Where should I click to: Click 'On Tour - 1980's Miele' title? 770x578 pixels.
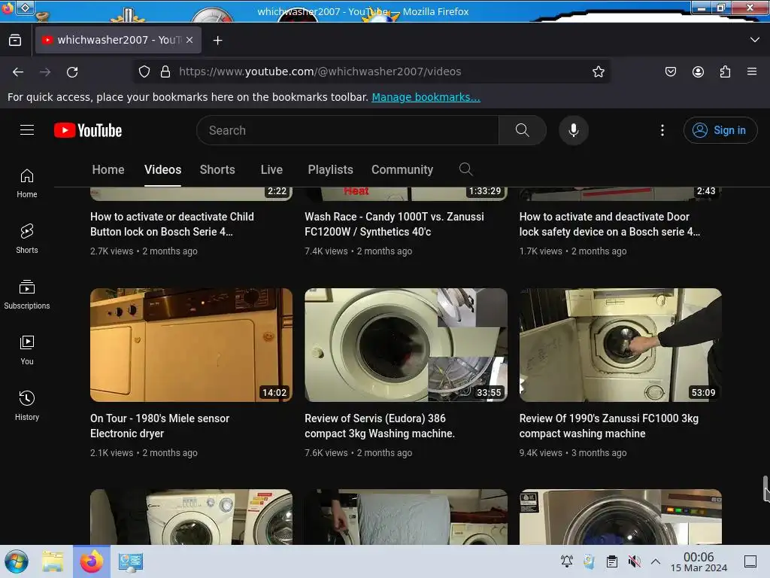tap(159, 426)
